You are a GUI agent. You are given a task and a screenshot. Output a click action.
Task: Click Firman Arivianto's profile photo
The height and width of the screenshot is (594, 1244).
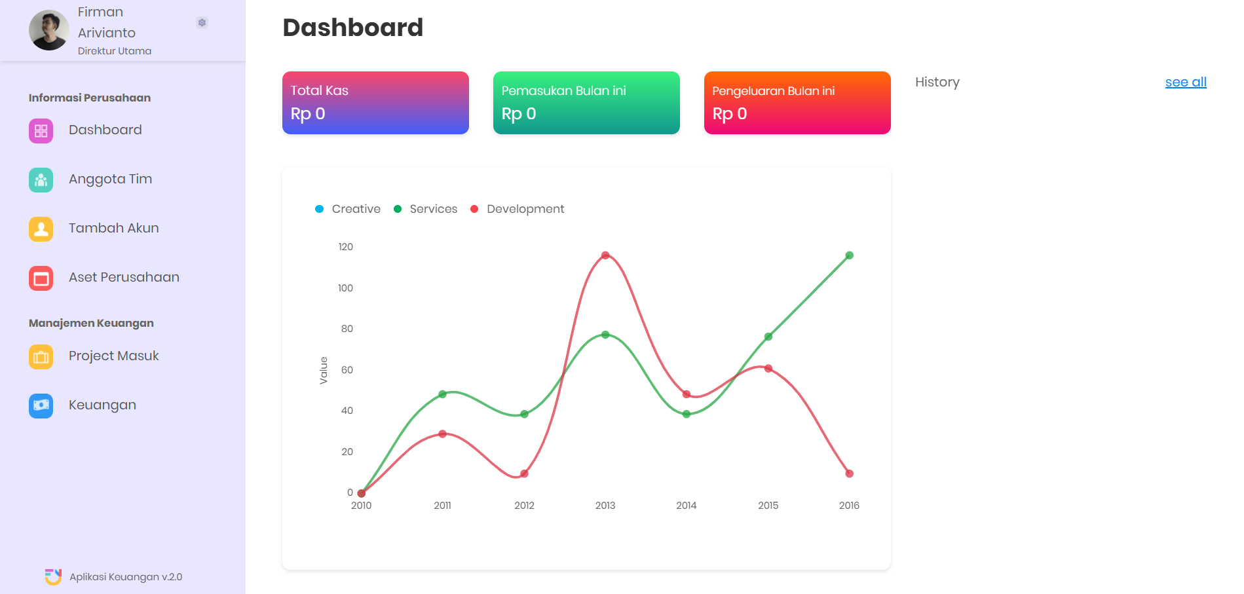point(48,30)
